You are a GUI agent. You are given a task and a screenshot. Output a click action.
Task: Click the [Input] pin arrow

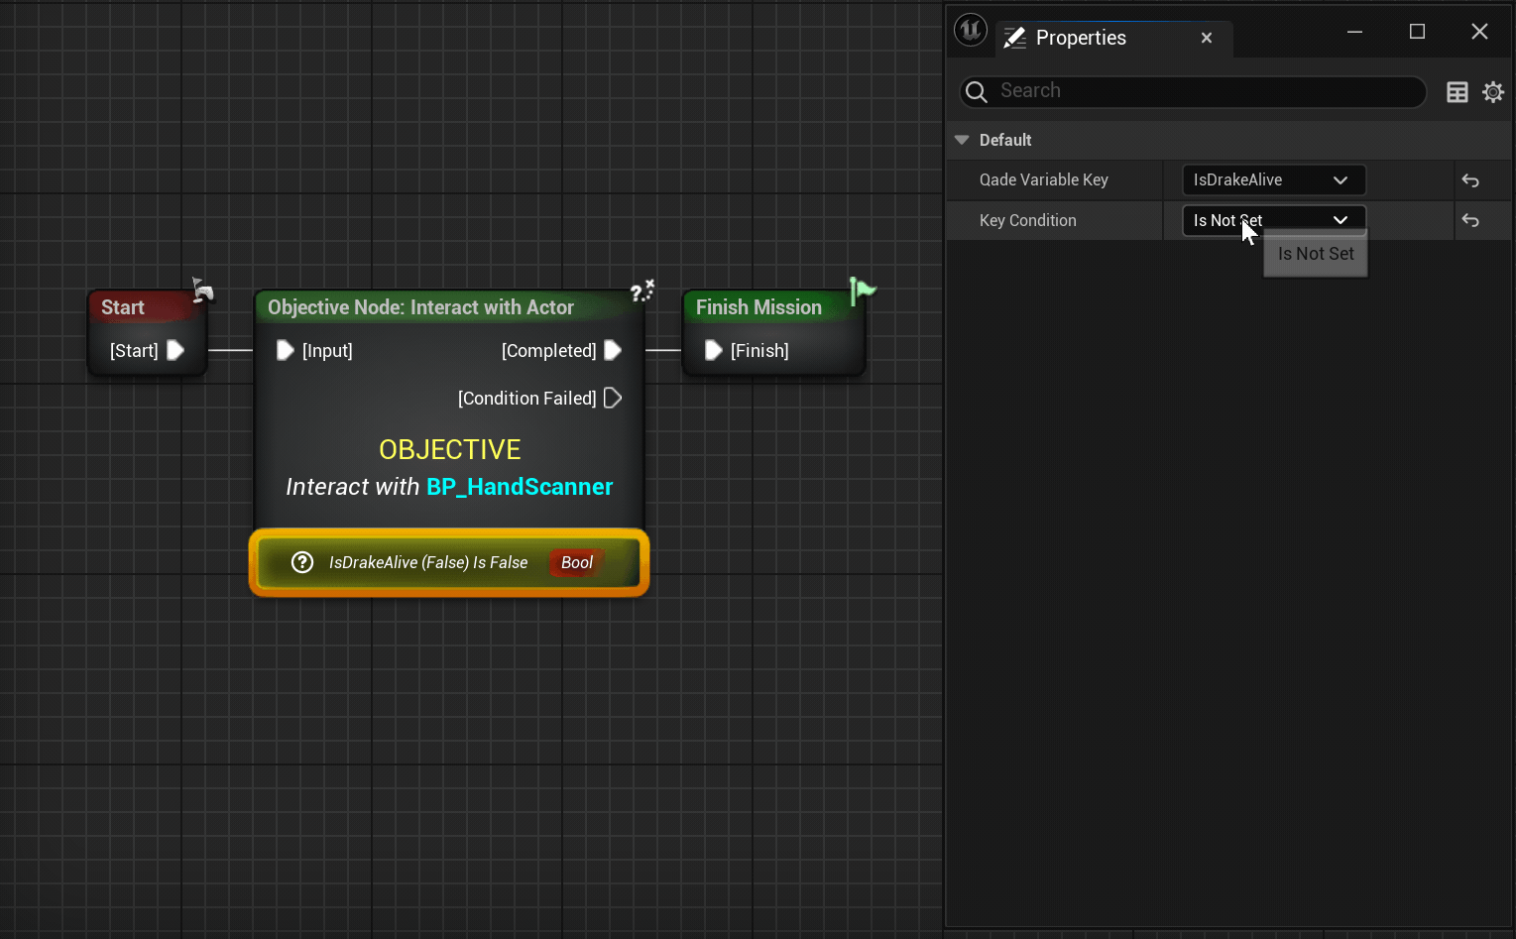(x=285, y=350)
